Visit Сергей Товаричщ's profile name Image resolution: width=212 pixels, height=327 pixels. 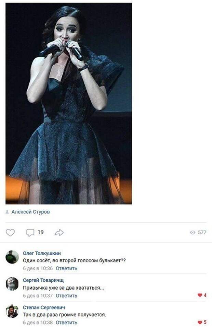point(43,280)
